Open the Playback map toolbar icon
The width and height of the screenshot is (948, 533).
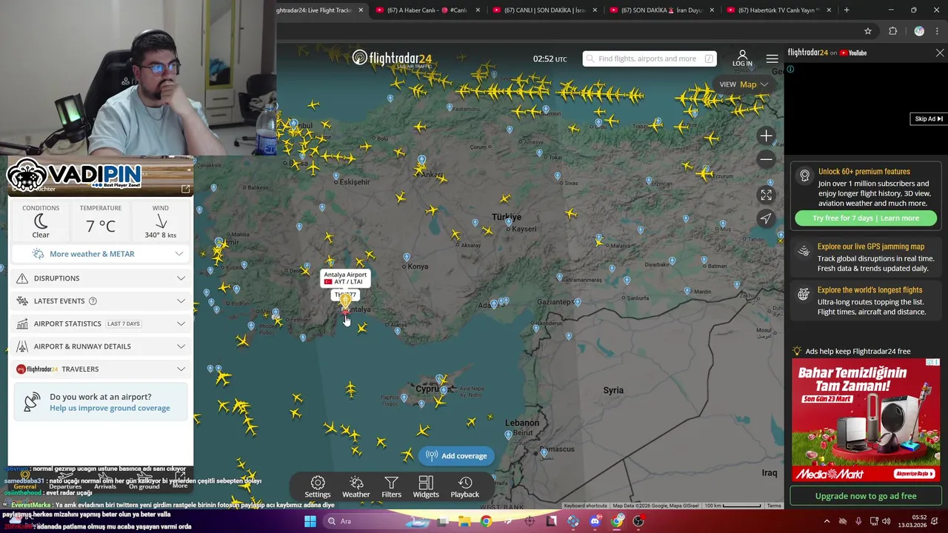[x=465, y=487]
